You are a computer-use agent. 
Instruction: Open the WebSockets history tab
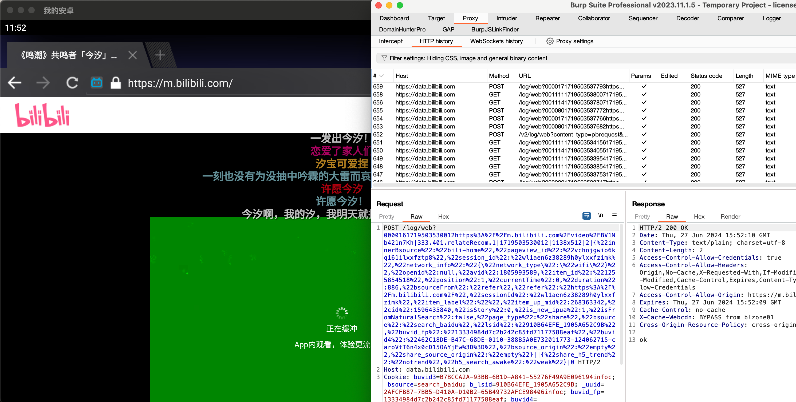(x=496, y=41)
